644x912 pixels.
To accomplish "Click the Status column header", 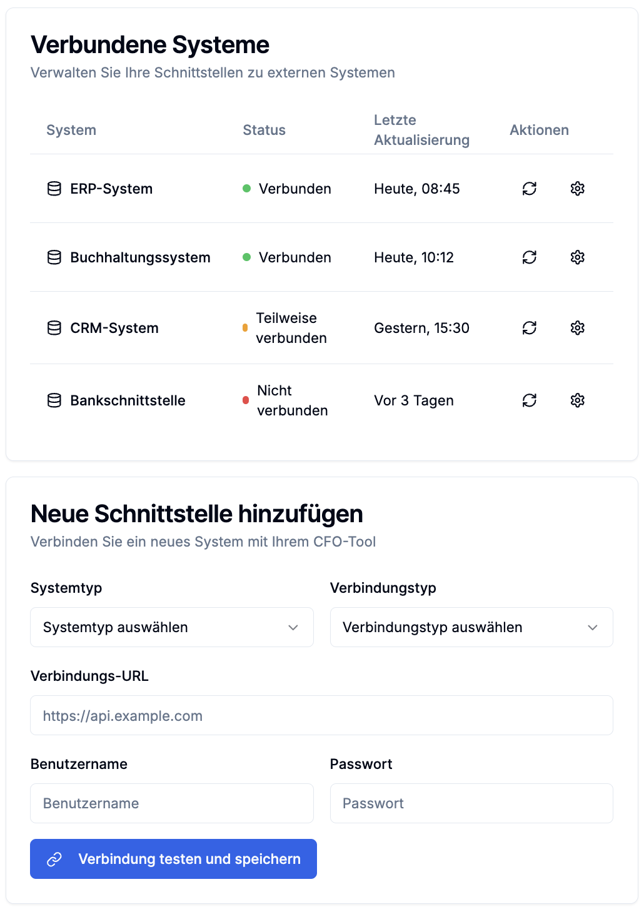I will (264, 130).
